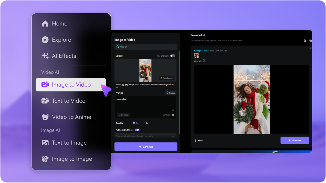Open Explore from the sidebar
The image size is (326, 183).
(x=45, y=40)
